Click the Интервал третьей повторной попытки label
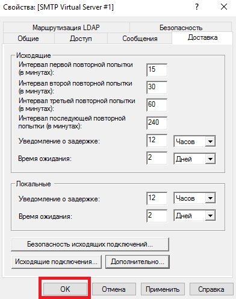The height and width of the screenshot is (299, 236). point(77,105)
